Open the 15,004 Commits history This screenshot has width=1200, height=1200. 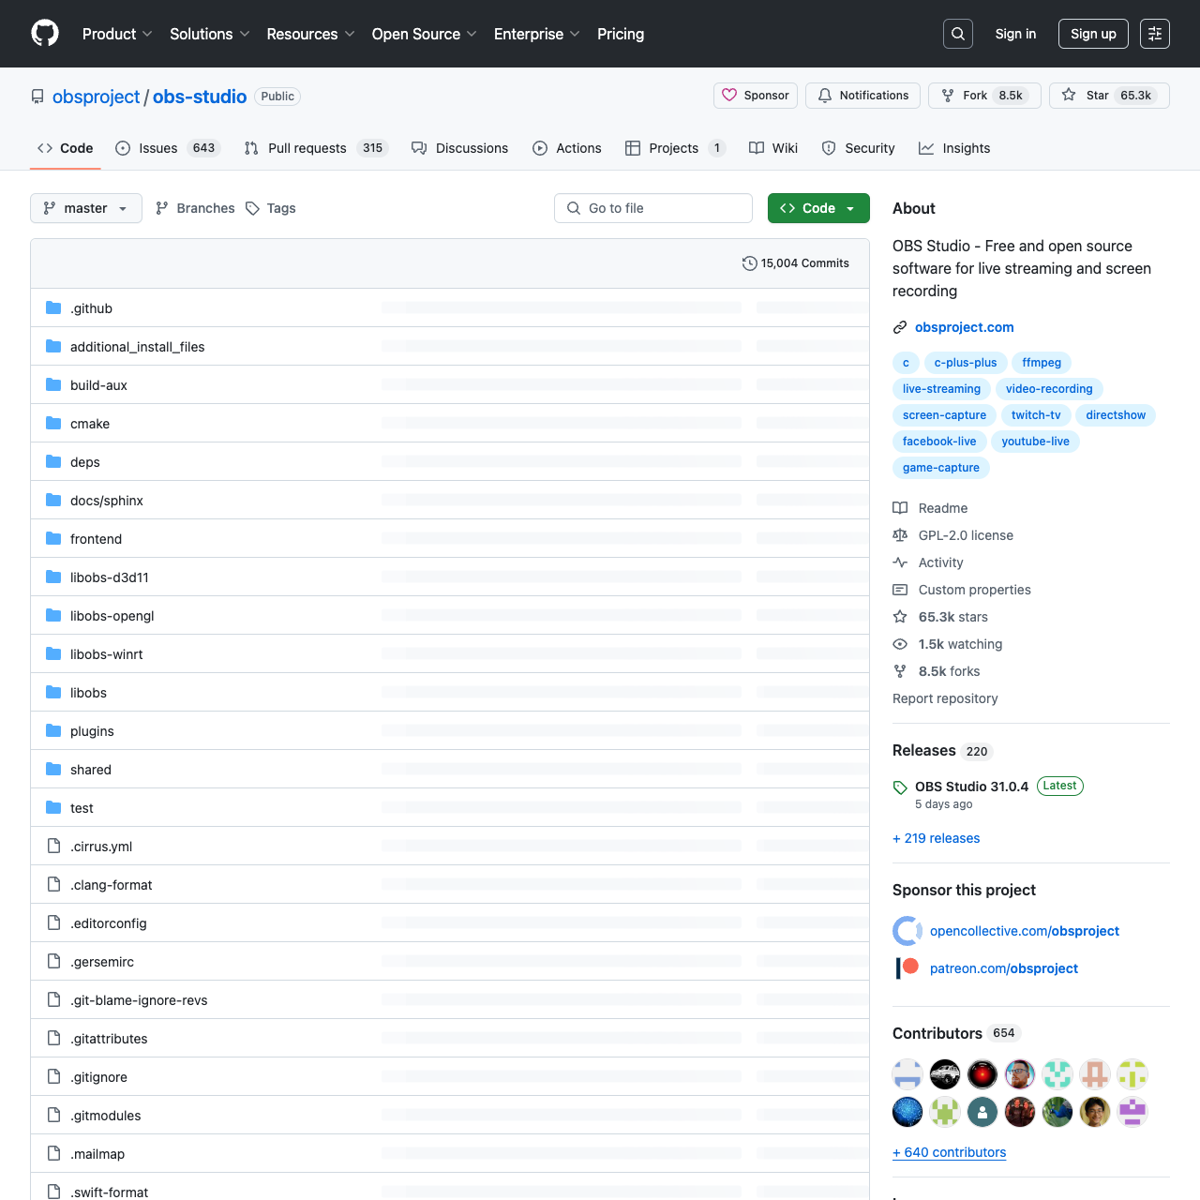(796, 263)
